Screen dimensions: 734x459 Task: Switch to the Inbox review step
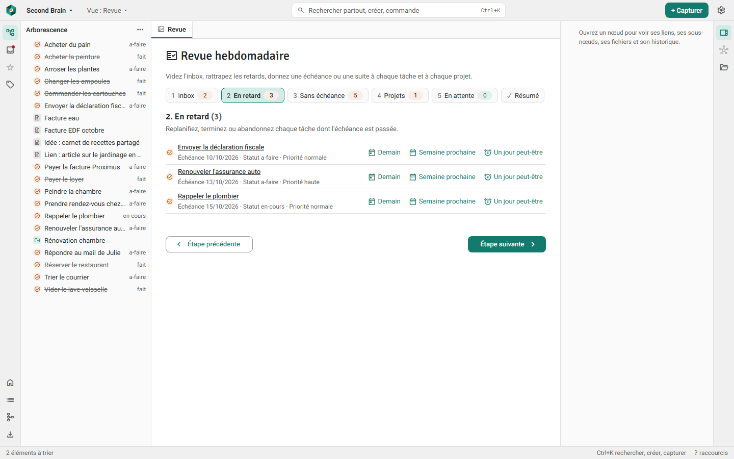click(x=192, y=95)
